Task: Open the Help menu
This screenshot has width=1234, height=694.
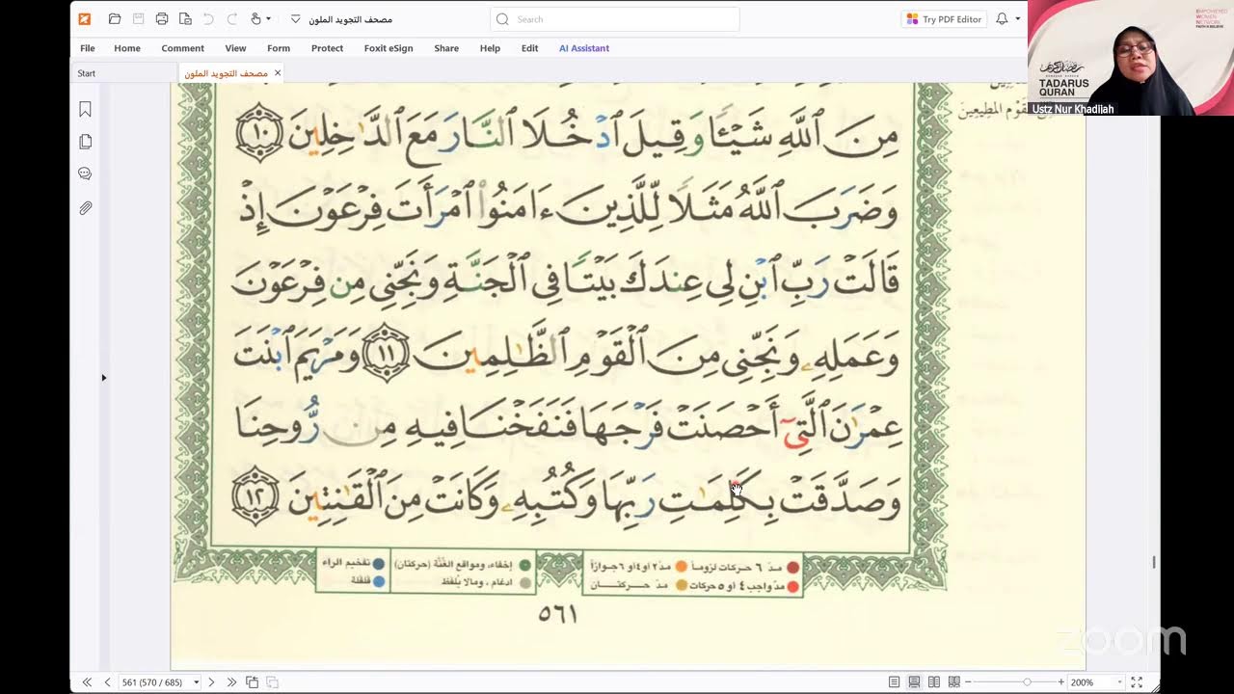Action: pos(490,48)
